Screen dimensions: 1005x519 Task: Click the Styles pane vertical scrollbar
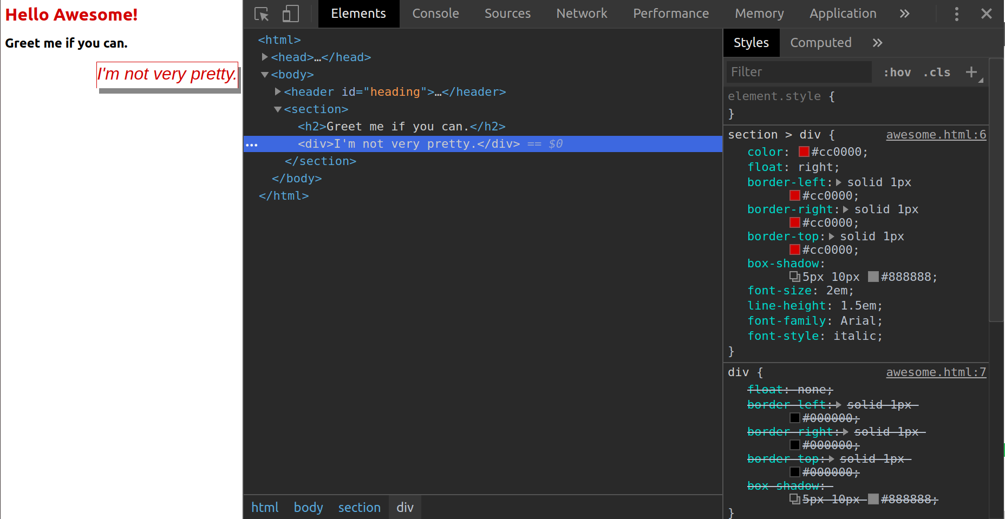[x=997, y=189]
